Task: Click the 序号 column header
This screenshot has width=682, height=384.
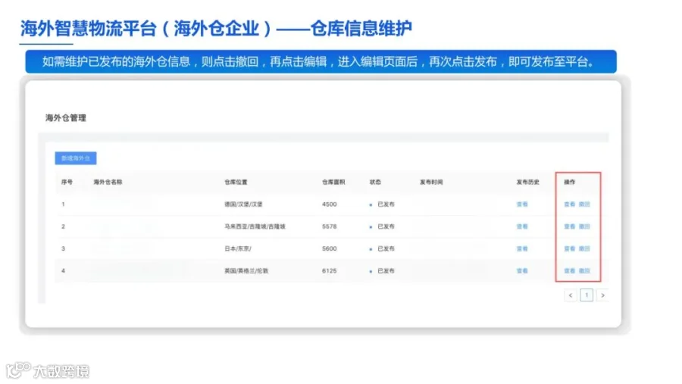Action: coord(67,182)
